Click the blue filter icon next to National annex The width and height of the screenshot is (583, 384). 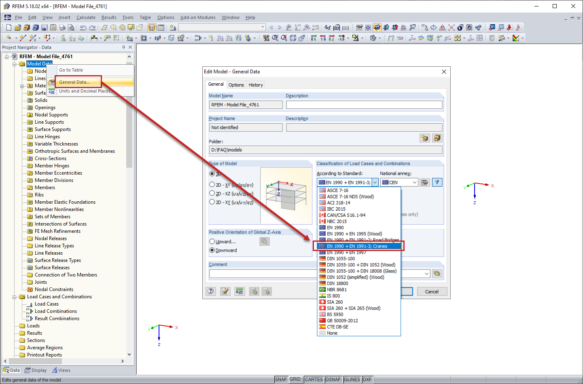point(437,182)
